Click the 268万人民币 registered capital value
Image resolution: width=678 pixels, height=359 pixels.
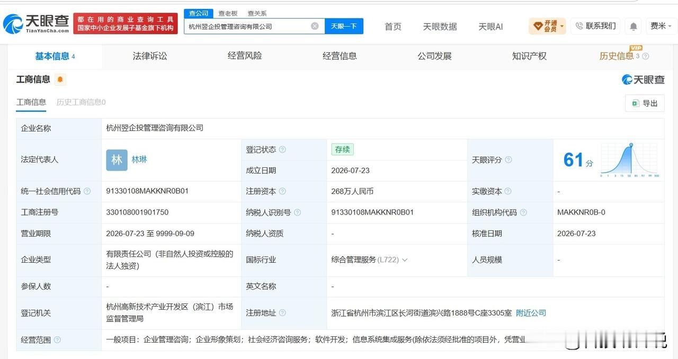coord(352,191)
